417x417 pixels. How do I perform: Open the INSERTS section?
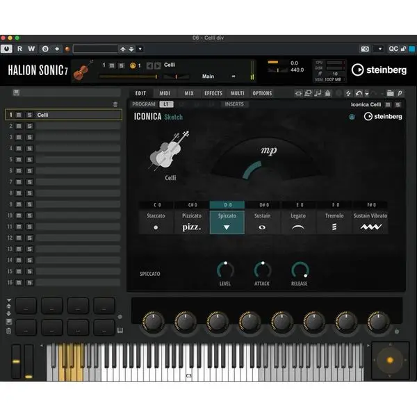pos(234,104)
